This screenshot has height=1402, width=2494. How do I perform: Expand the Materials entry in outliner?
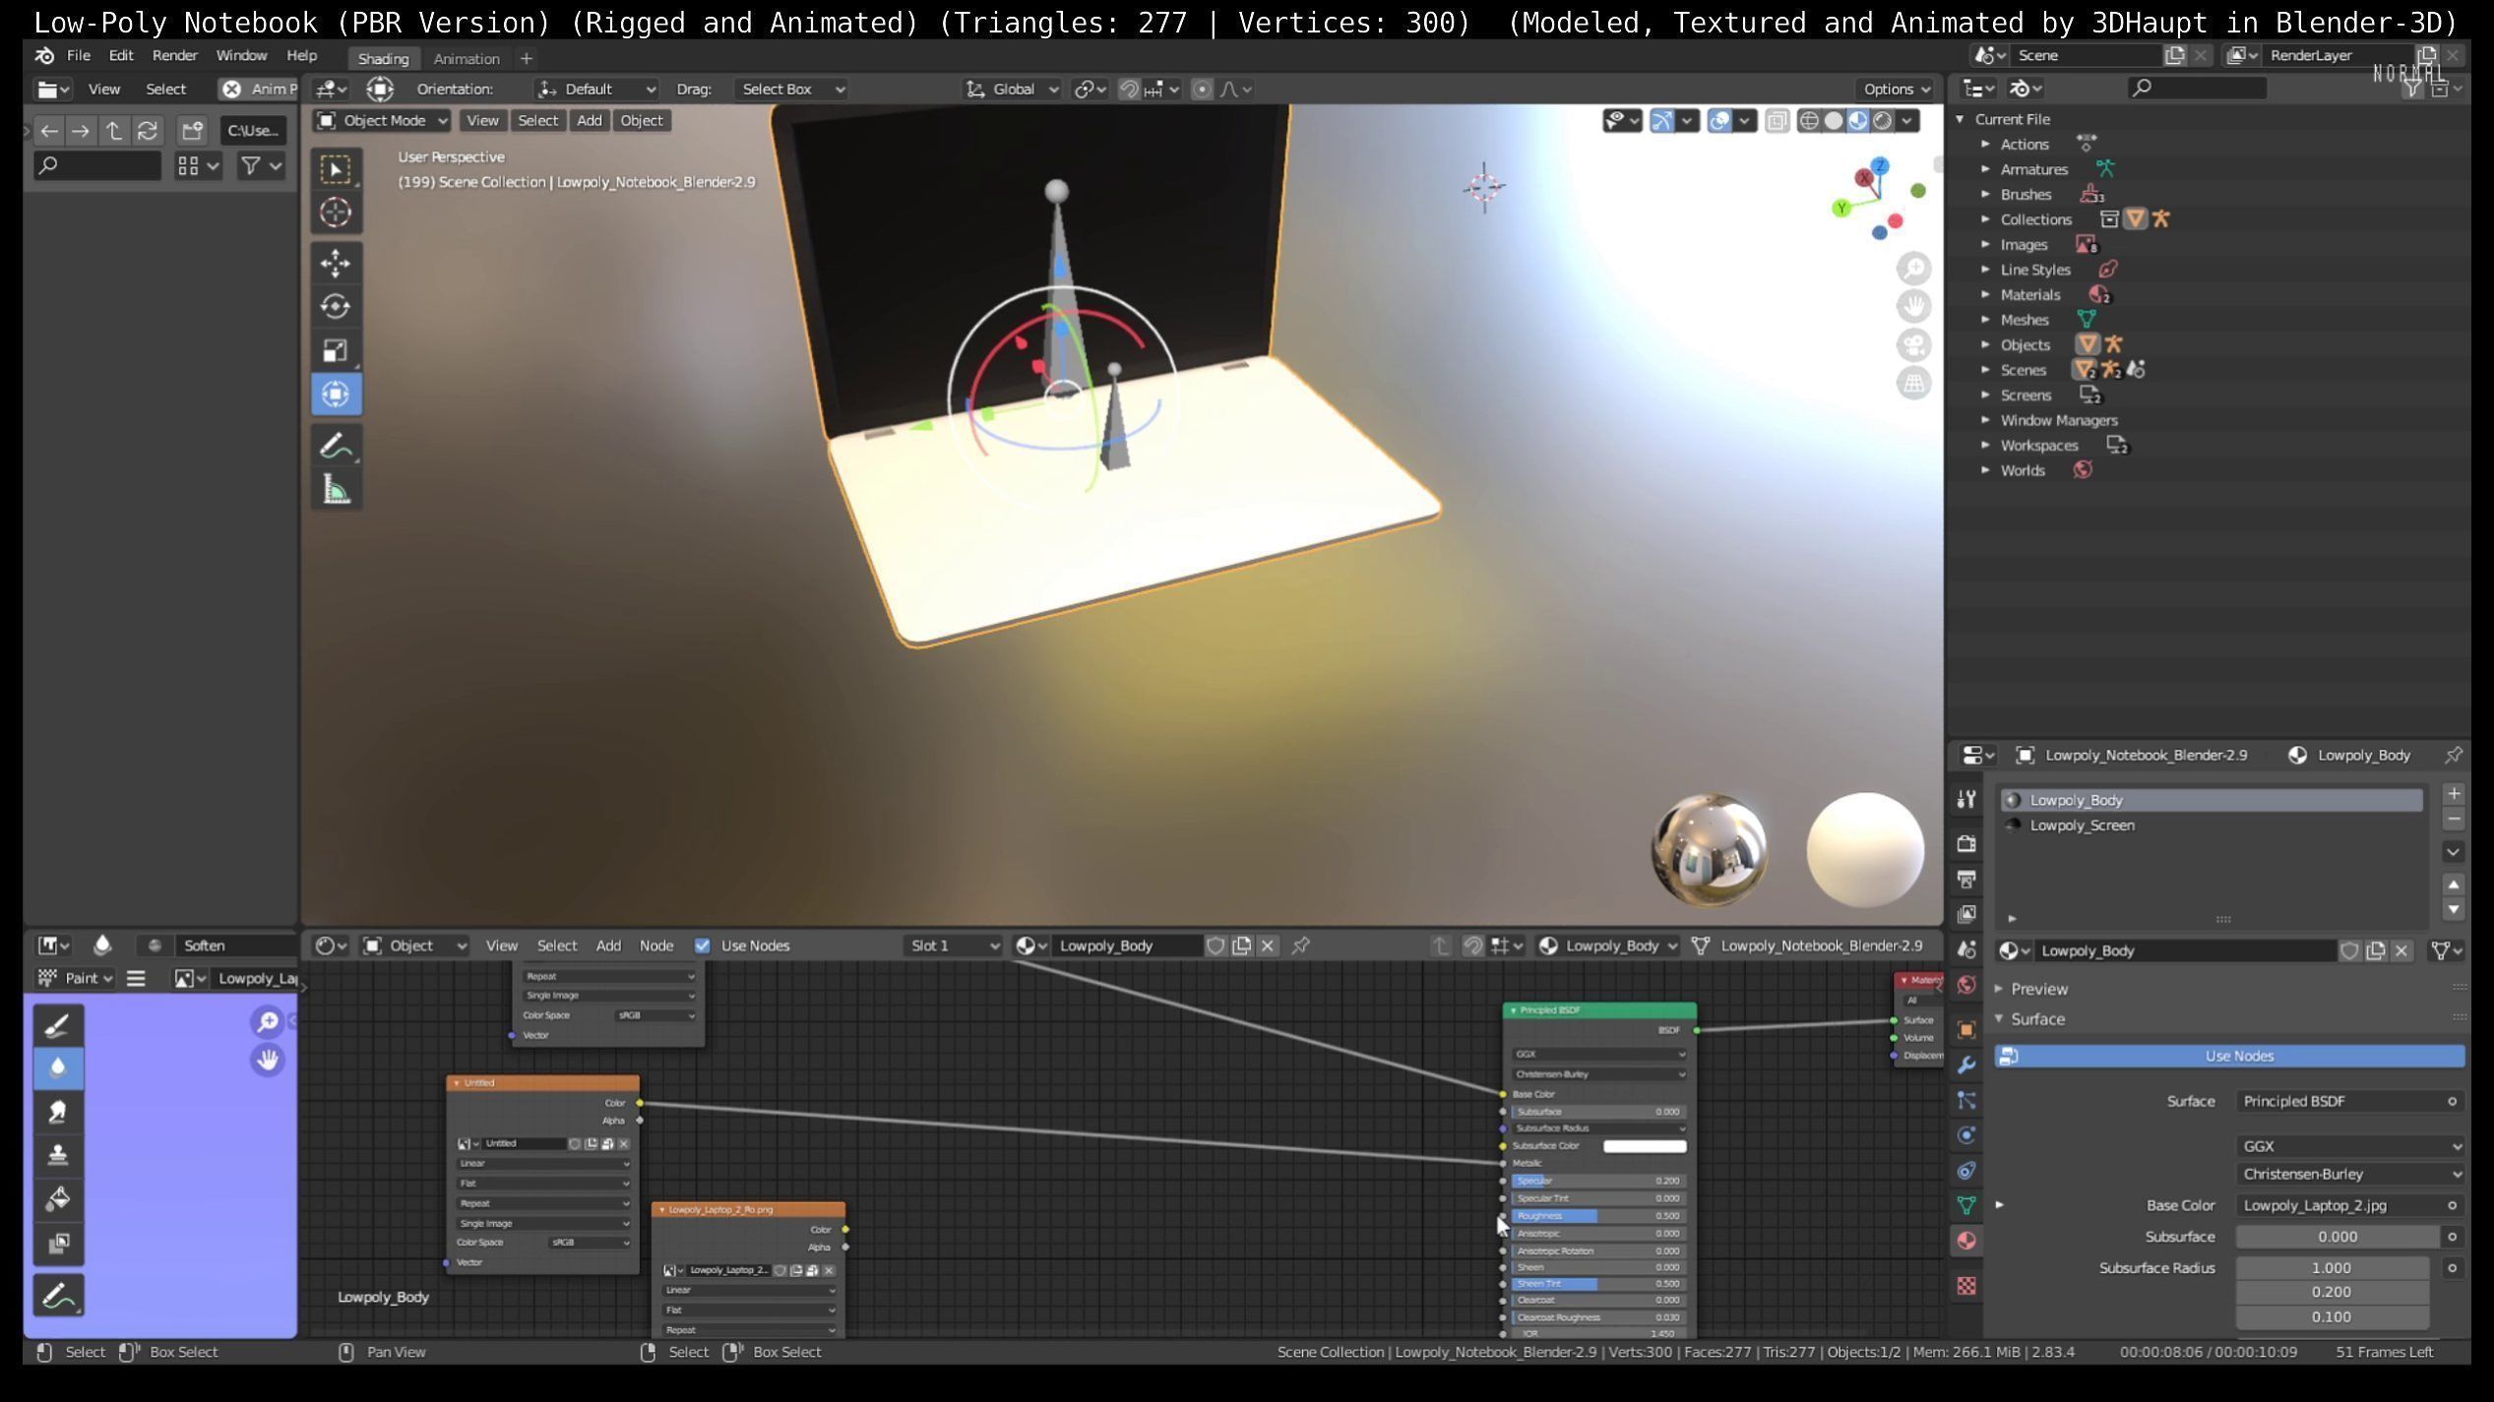coord(1985,295)
